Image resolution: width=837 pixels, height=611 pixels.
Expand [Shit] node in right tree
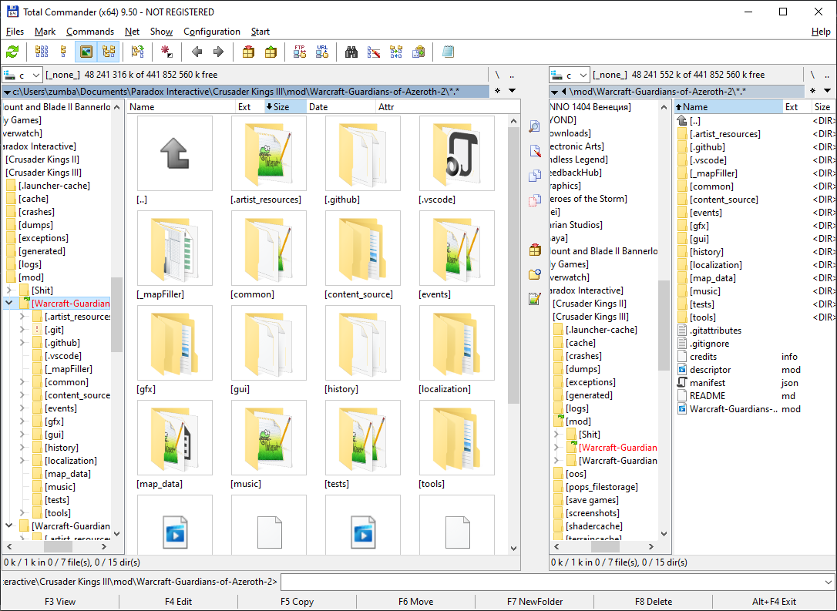pyautogui.click(x=556, y=435)
